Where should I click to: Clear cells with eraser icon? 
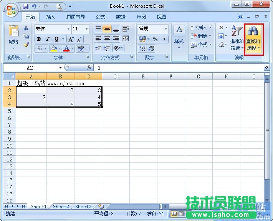221,45
